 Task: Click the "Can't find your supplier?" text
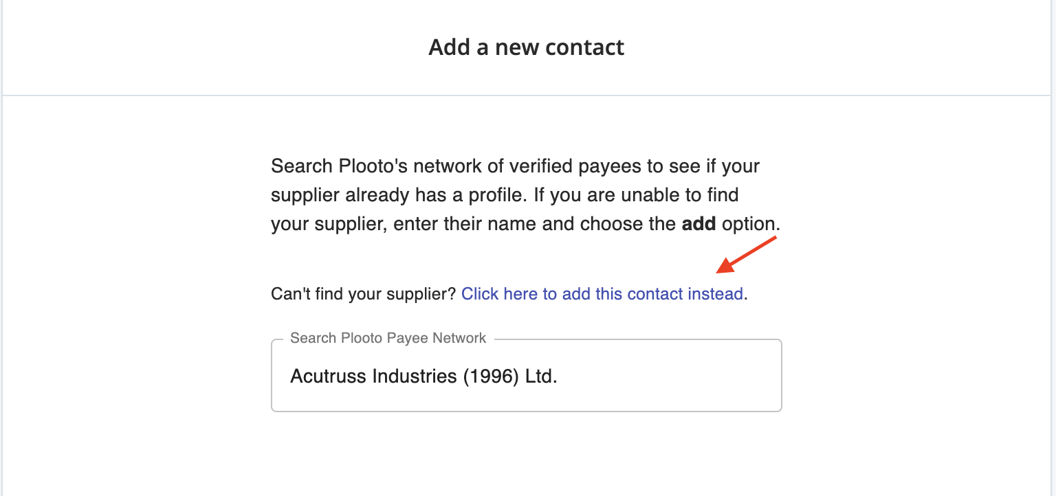pos(364,294)
